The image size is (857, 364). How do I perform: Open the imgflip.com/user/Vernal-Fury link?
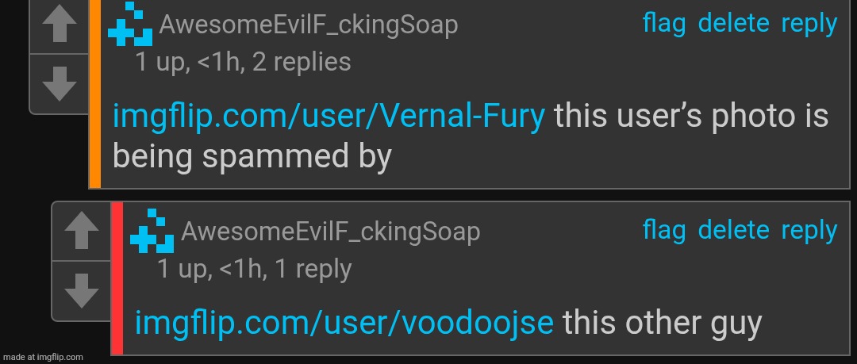[x=329, y=116]
